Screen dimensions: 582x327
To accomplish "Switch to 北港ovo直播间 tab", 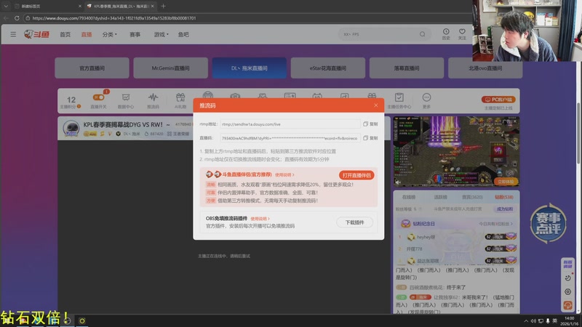I will [485, 68].
